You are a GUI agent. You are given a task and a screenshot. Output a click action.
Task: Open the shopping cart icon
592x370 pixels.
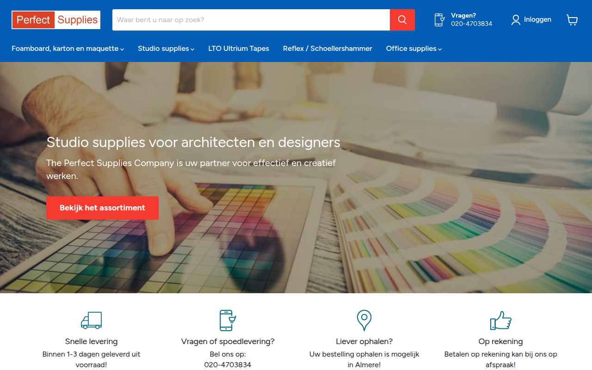572,20
